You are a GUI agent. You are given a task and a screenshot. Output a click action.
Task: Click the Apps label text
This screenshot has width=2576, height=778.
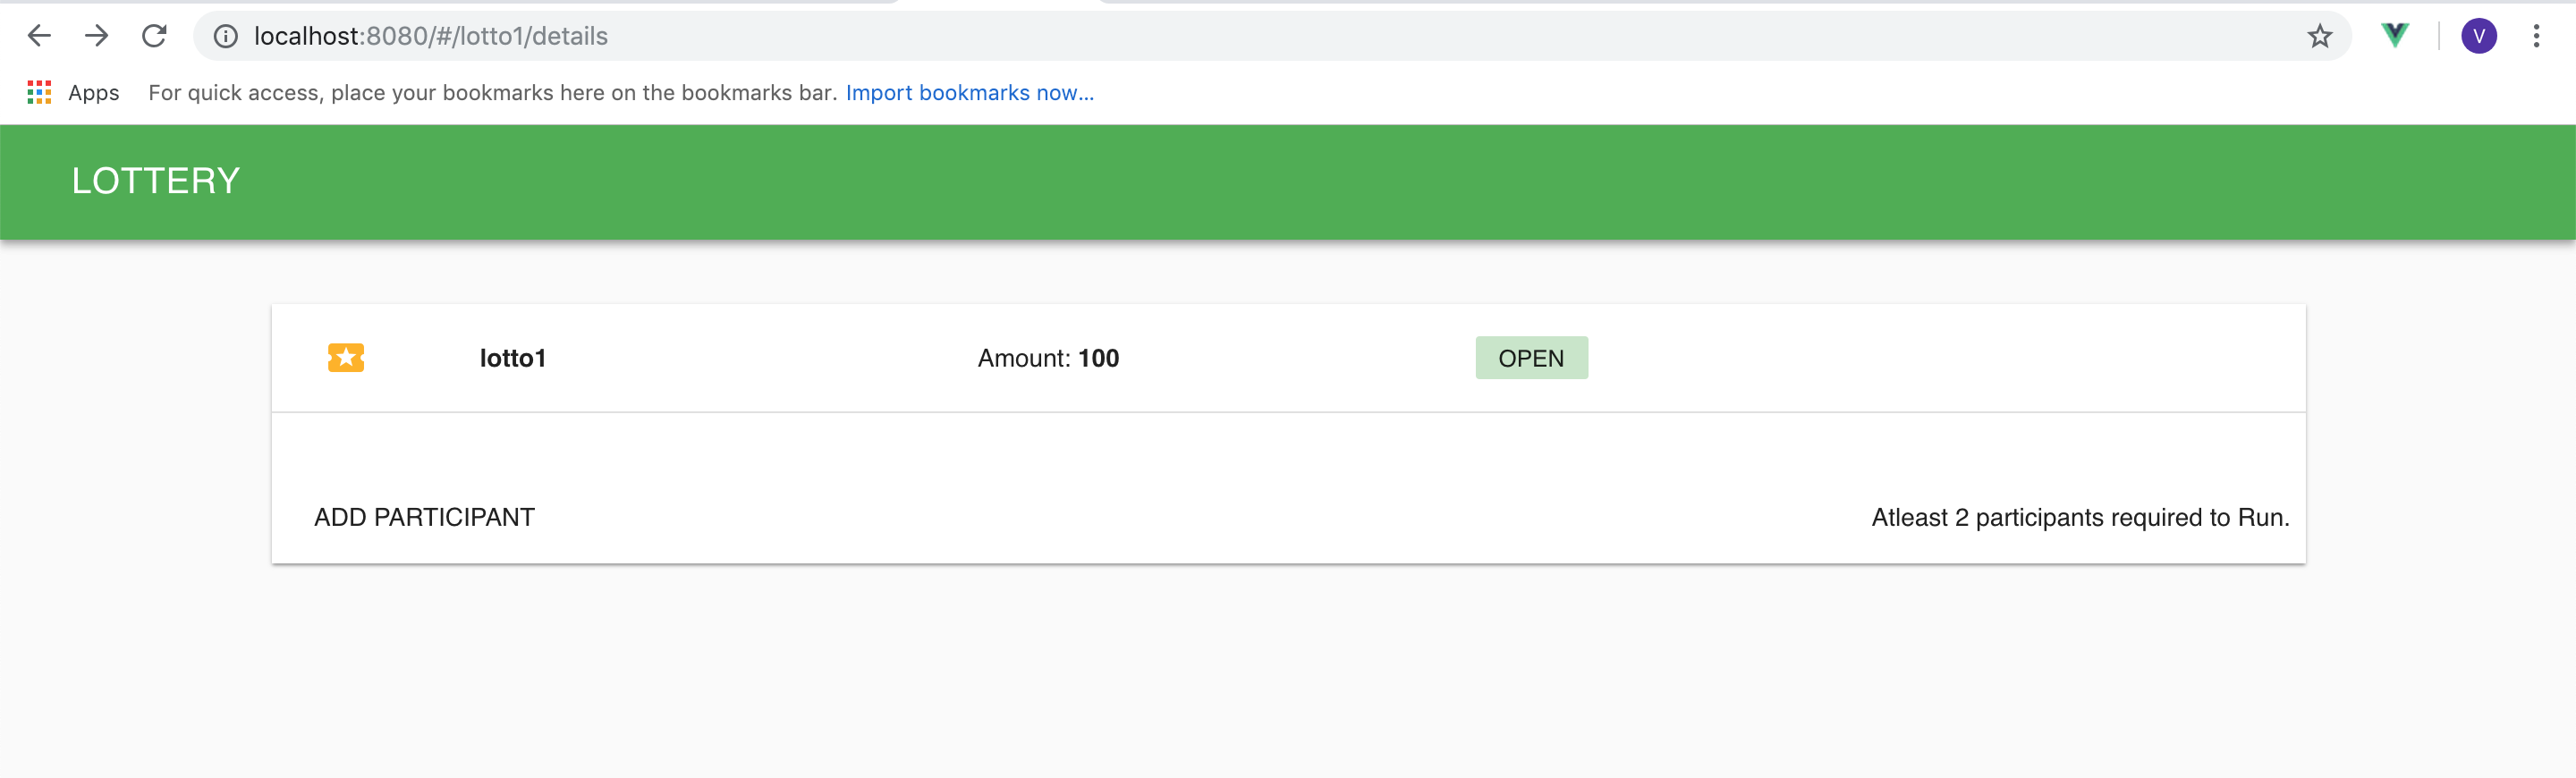(94, 93)
